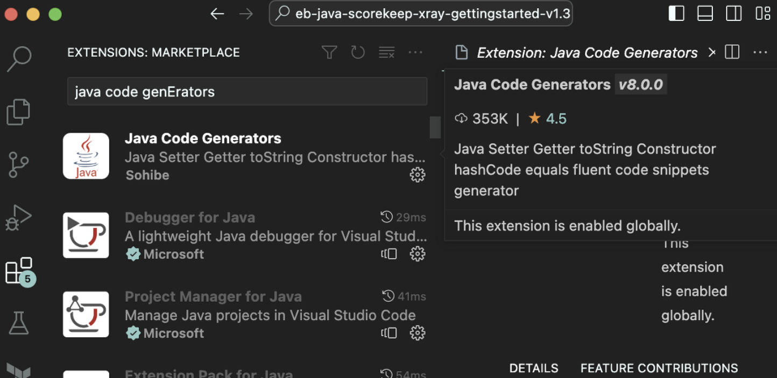Select the Debugger for Java extension icon
Screen dimensions: 777x378
(86, 235)
